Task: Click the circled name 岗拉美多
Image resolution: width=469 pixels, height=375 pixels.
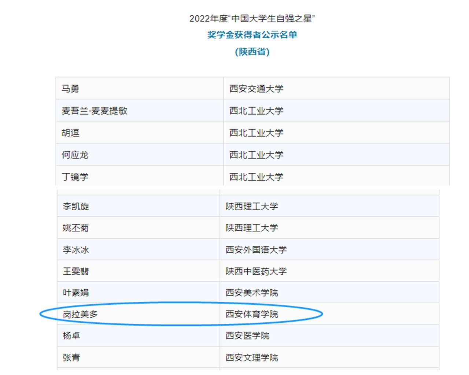Action: coord(80,314)
